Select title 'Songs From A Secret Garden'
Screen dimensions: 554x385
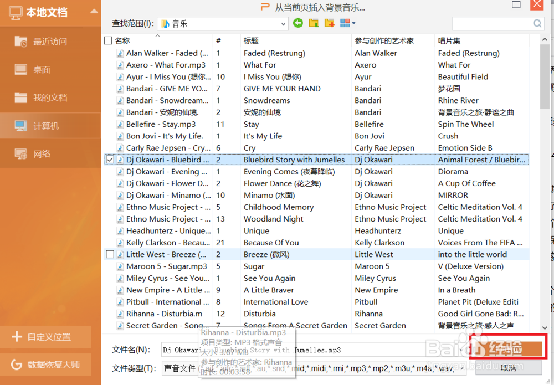coord(295,326)
